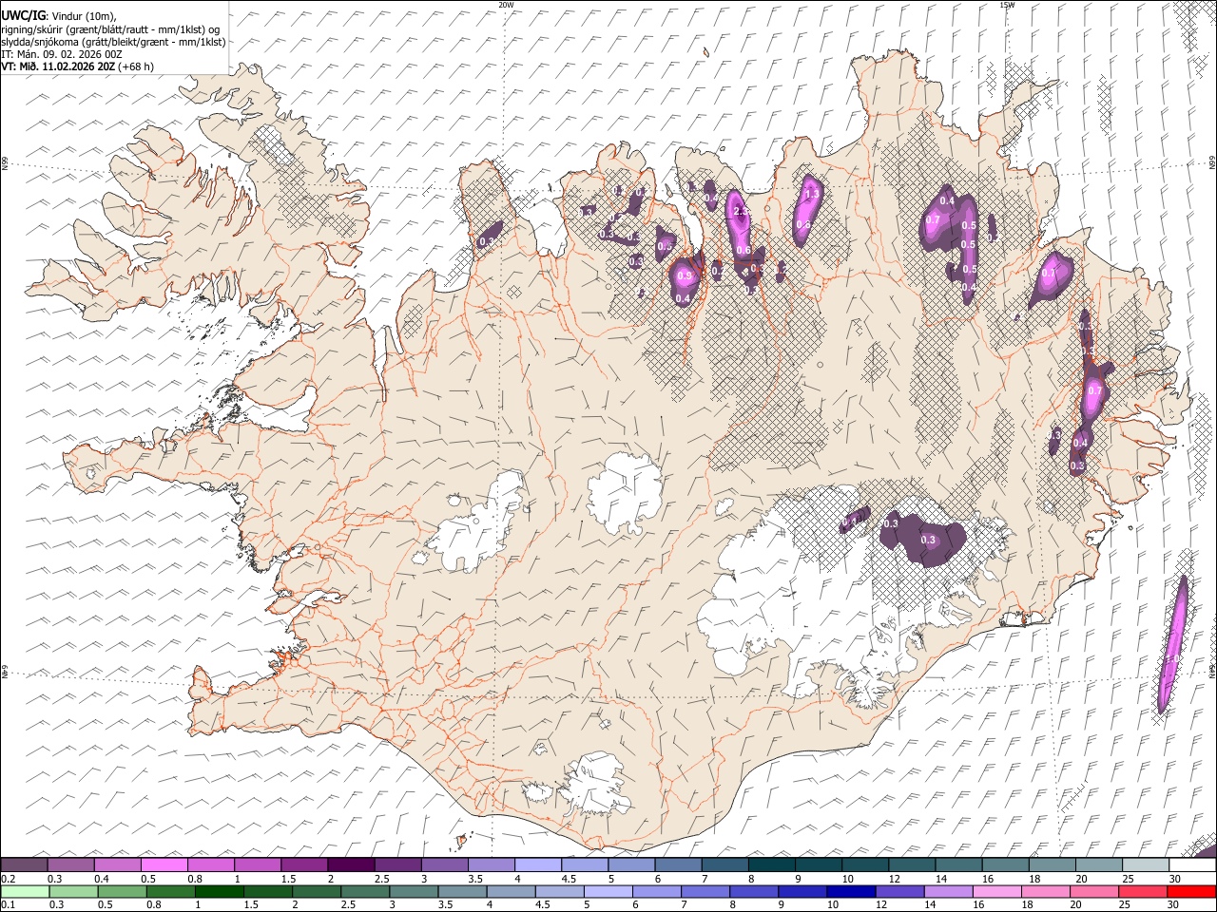Pick the bright magenta snow swatch between 0.5 and 0.8
Screen dimensions: 1217x912
coord(164,865)
